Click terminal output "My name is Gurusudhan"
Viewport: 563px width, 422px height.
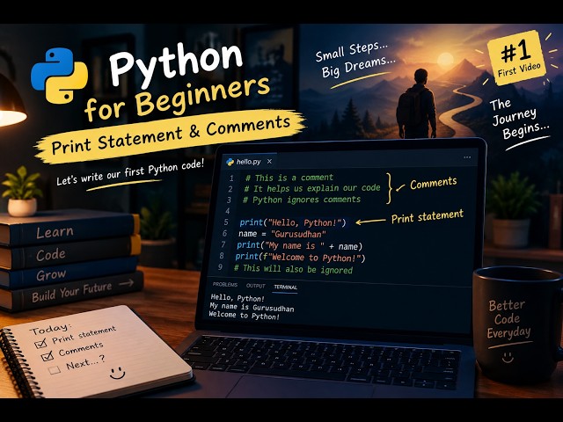(x=252, y=307)
